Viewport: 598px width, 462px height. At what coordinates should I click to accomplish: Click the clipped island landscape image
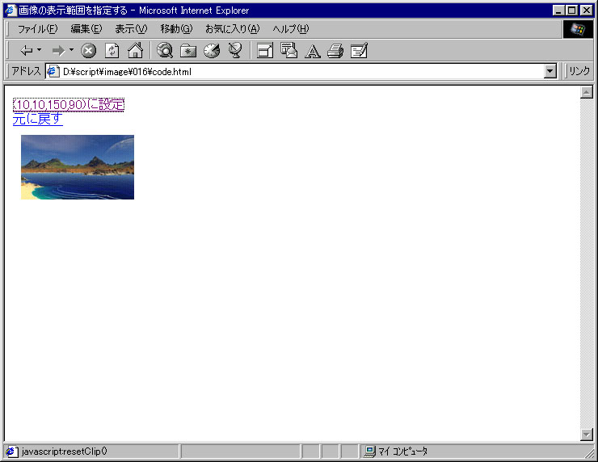coord(78,167)
